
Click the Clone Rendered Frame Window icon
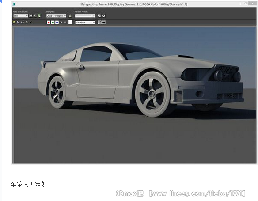tap(23, 22)
